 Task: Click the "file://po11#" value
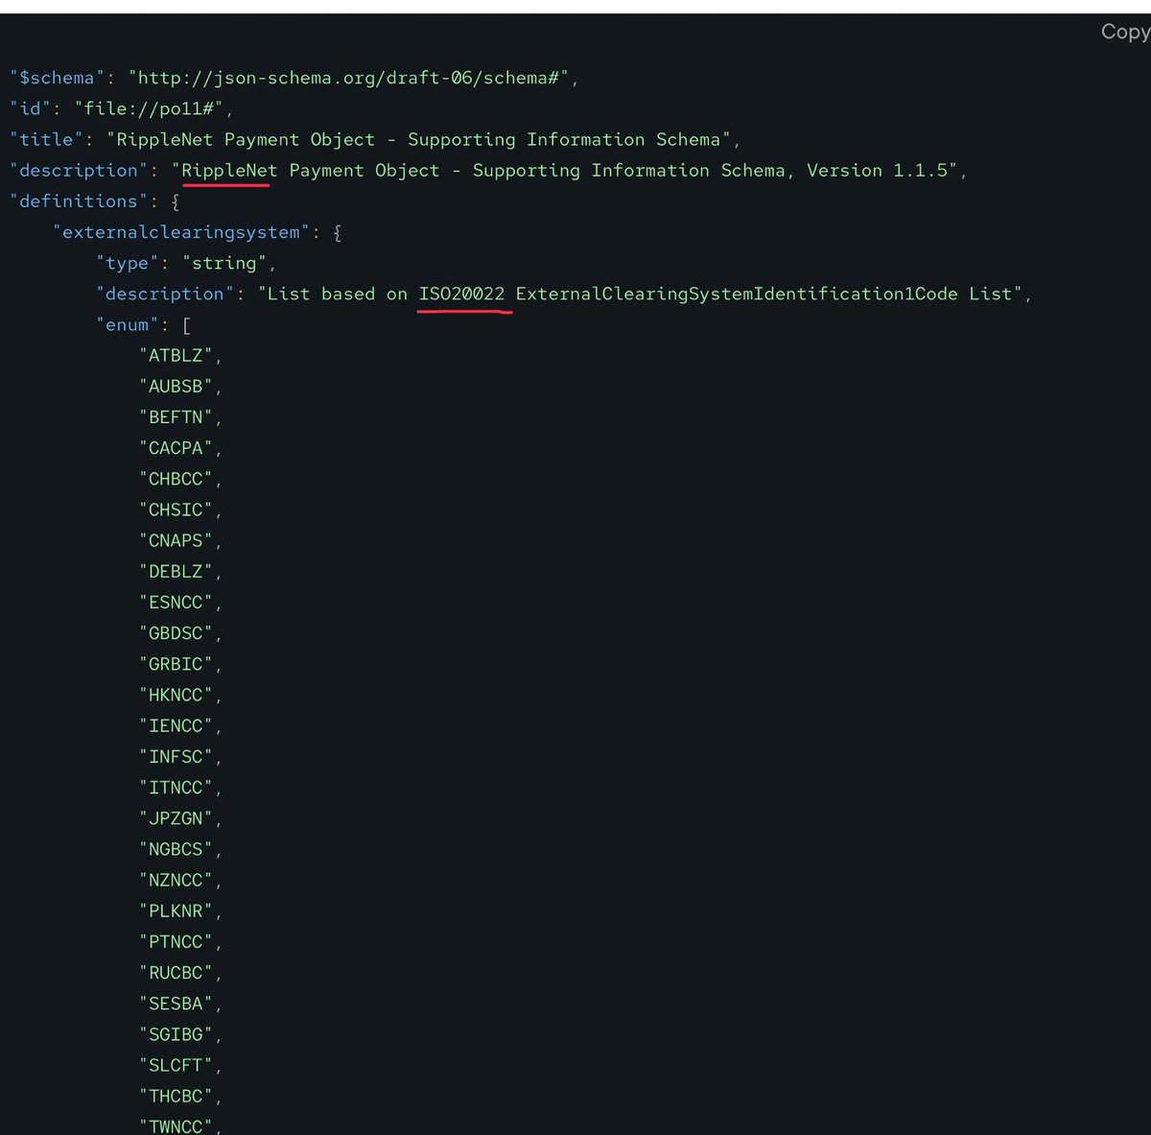pos(149,108)
